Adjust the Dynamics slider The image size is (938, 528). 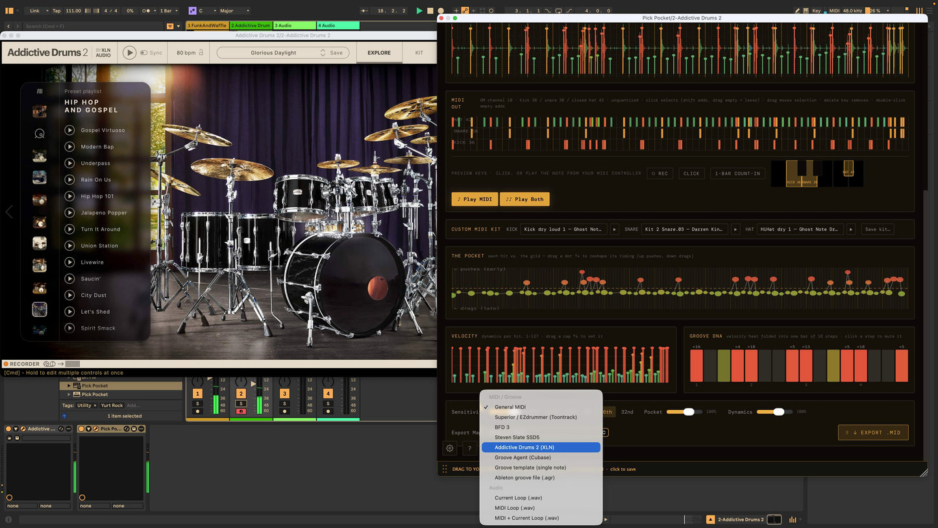[774, 412]
